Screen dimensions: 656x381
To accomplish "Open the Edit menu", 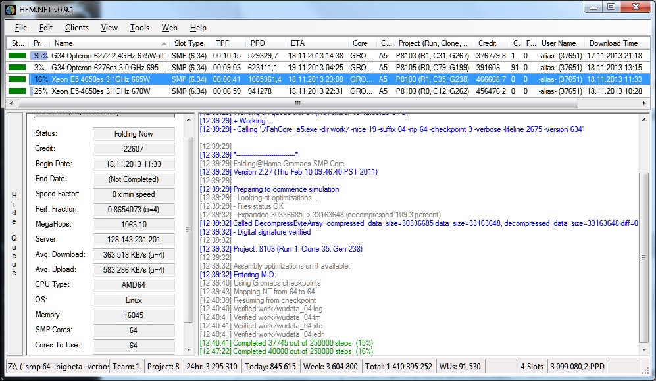I will (45, 28).
